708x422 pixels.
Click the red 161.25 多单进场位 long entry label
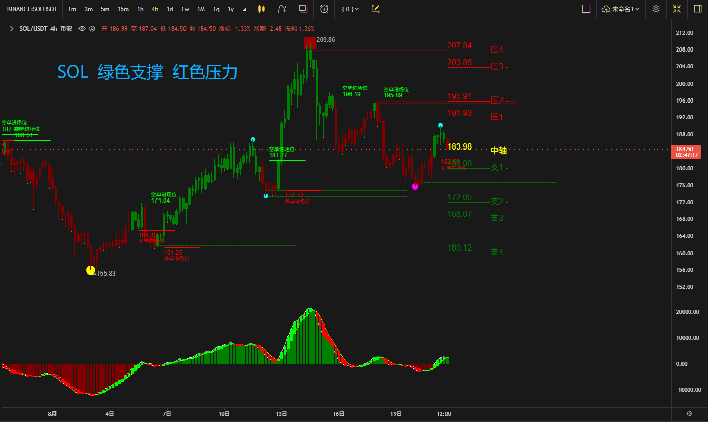[176, 255]
